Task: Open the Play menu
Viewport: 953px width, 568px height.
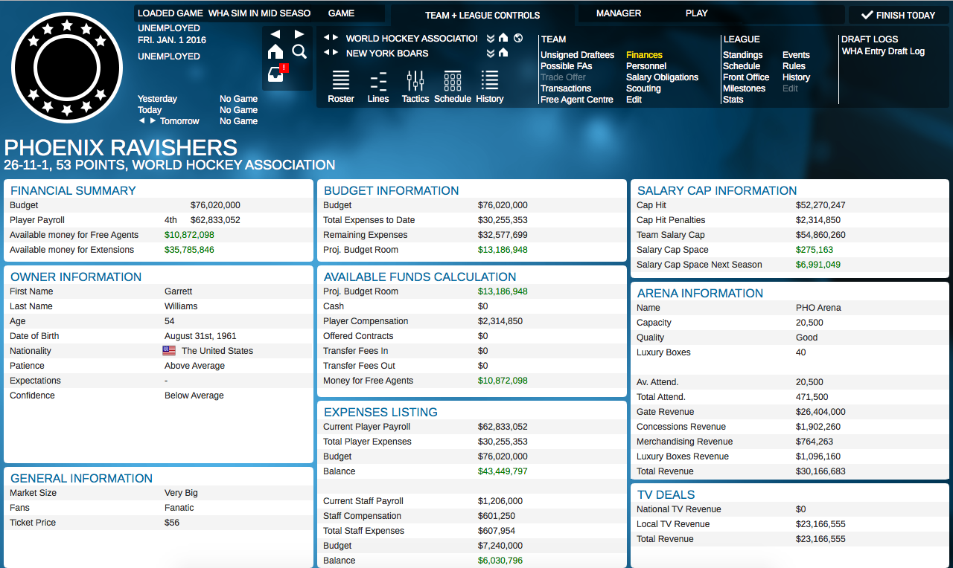Action: 697,13
